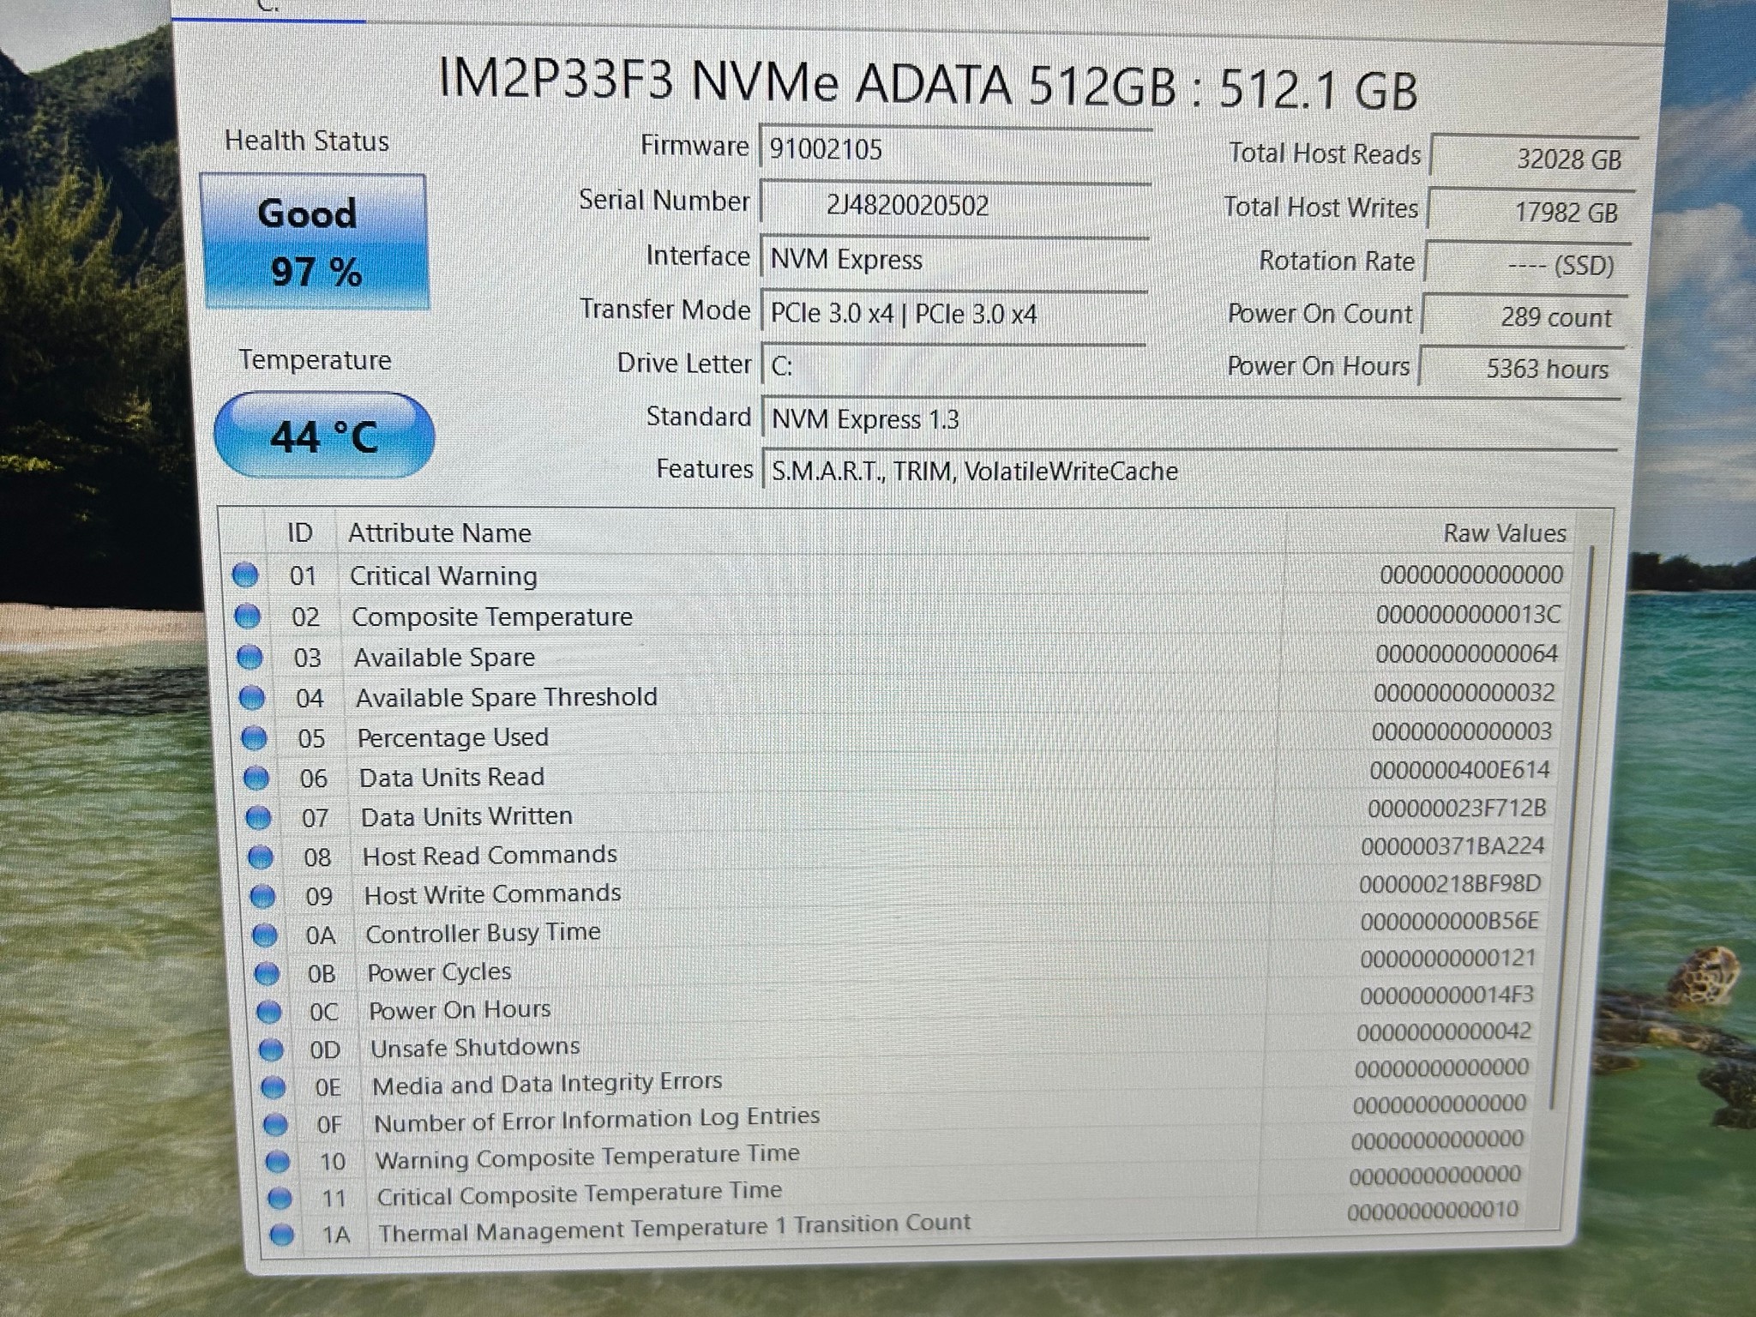Screen dimensions: 1756x1317
Task: Select the Available Spare Threshold attribute name
Action: point(506,697)
